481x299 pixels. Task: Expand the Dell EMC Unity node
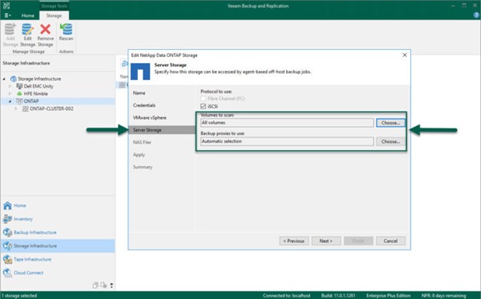(10, 86)
